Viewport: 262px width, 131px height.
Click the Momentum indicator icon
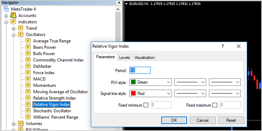[28, 85]
